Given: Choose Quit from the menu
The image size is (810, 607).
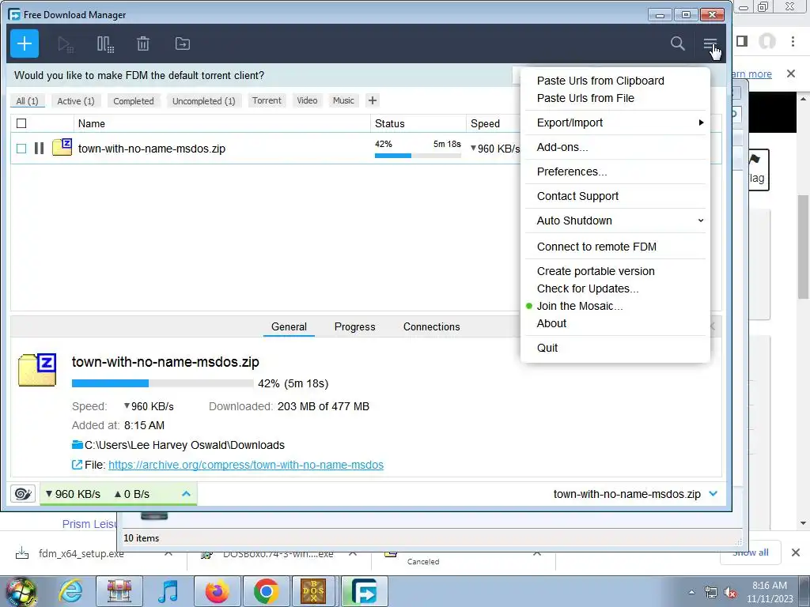Looking at the screenshot, I should [x=547, y=348].
